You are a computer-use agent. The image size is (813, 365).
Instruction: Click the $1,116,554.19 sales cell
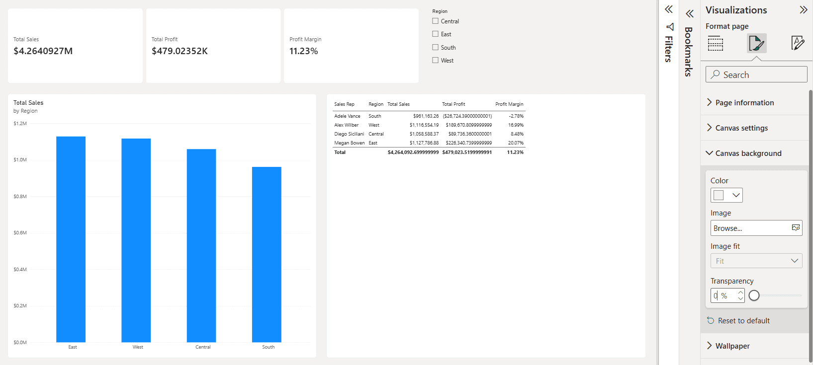424,125
